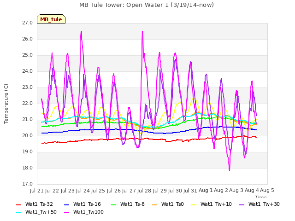Click the Jul 30 x-axis date label
This screenshot has height=221, width=295.
pos(175,191)
